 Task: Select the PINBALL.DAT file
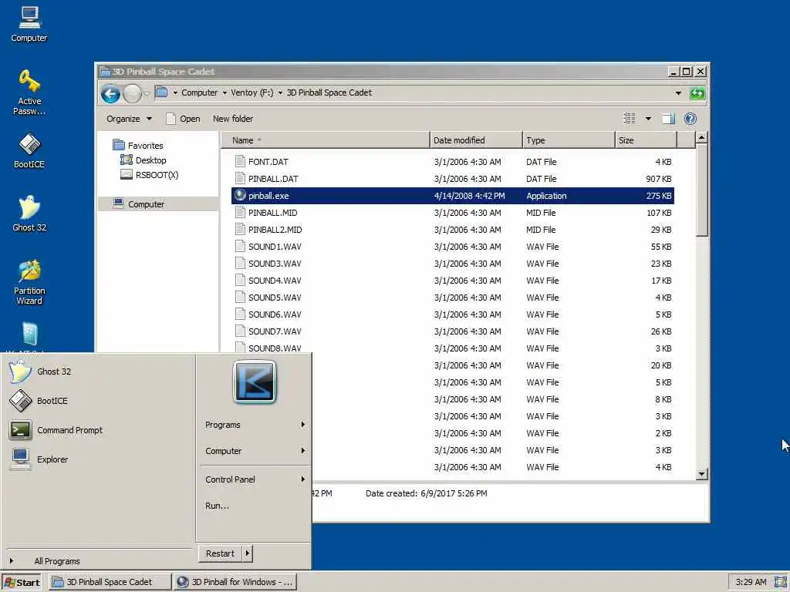click(452, 179)
